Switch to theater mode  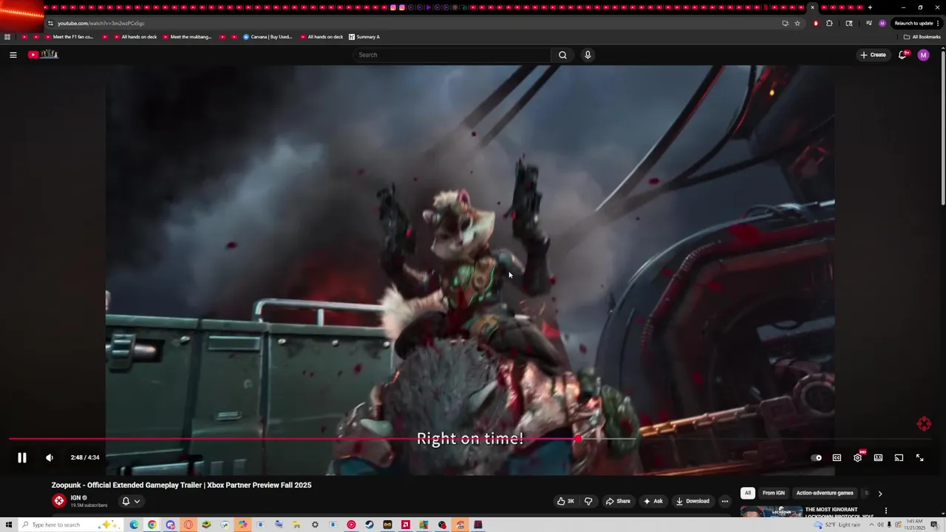(x=878, y=457)
